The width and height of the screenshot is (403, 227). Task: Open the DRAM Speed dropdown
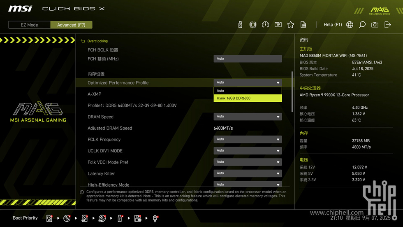click(248, 117)
